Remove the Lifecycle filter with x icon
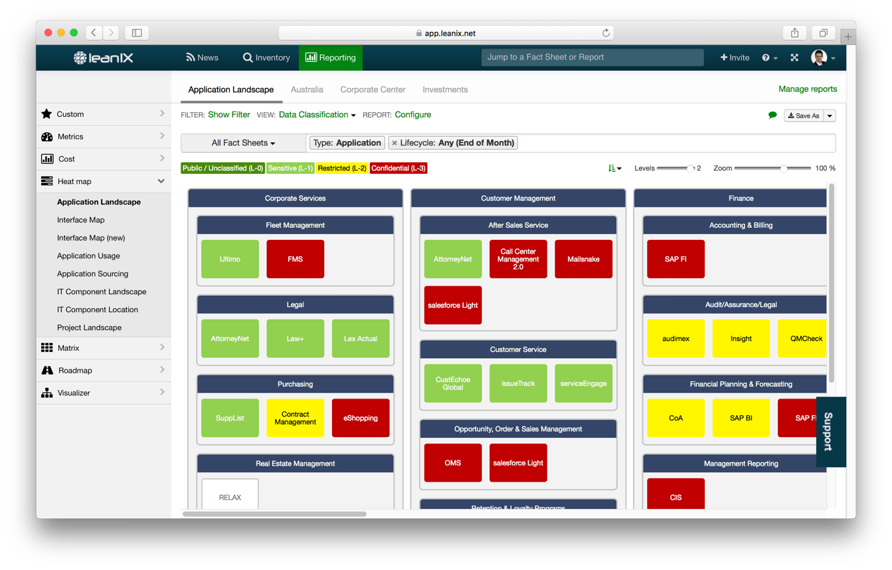892x570 pixels. (395, 143)
